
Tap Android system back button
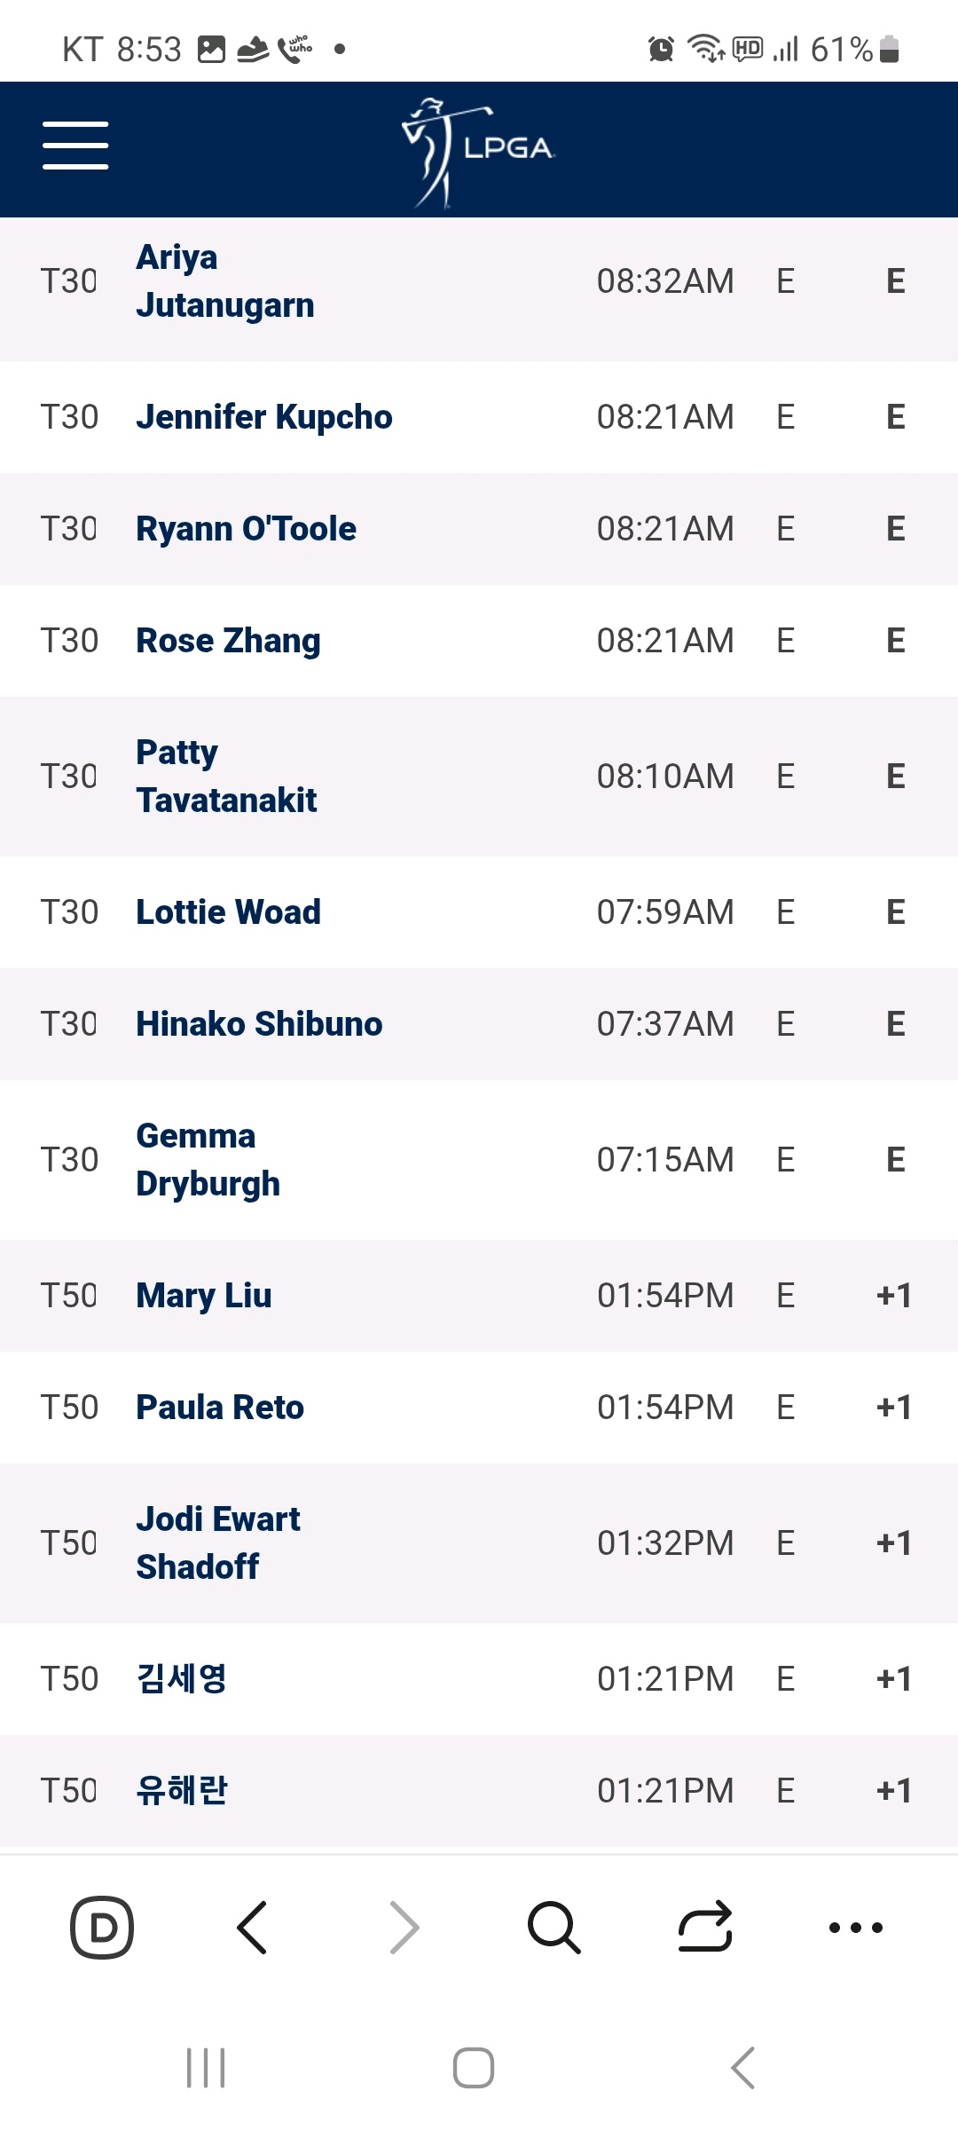coord(743,2068)
